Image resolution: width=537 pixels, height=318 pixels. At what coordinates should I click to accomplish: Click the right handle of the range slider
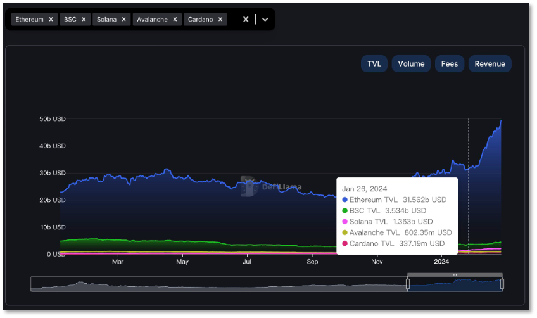(502, 284)
